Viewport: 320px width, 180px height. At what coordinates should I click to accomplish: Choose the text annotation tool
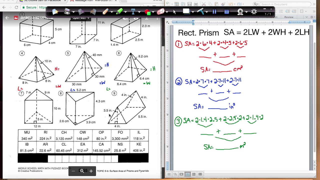[133, 12]
